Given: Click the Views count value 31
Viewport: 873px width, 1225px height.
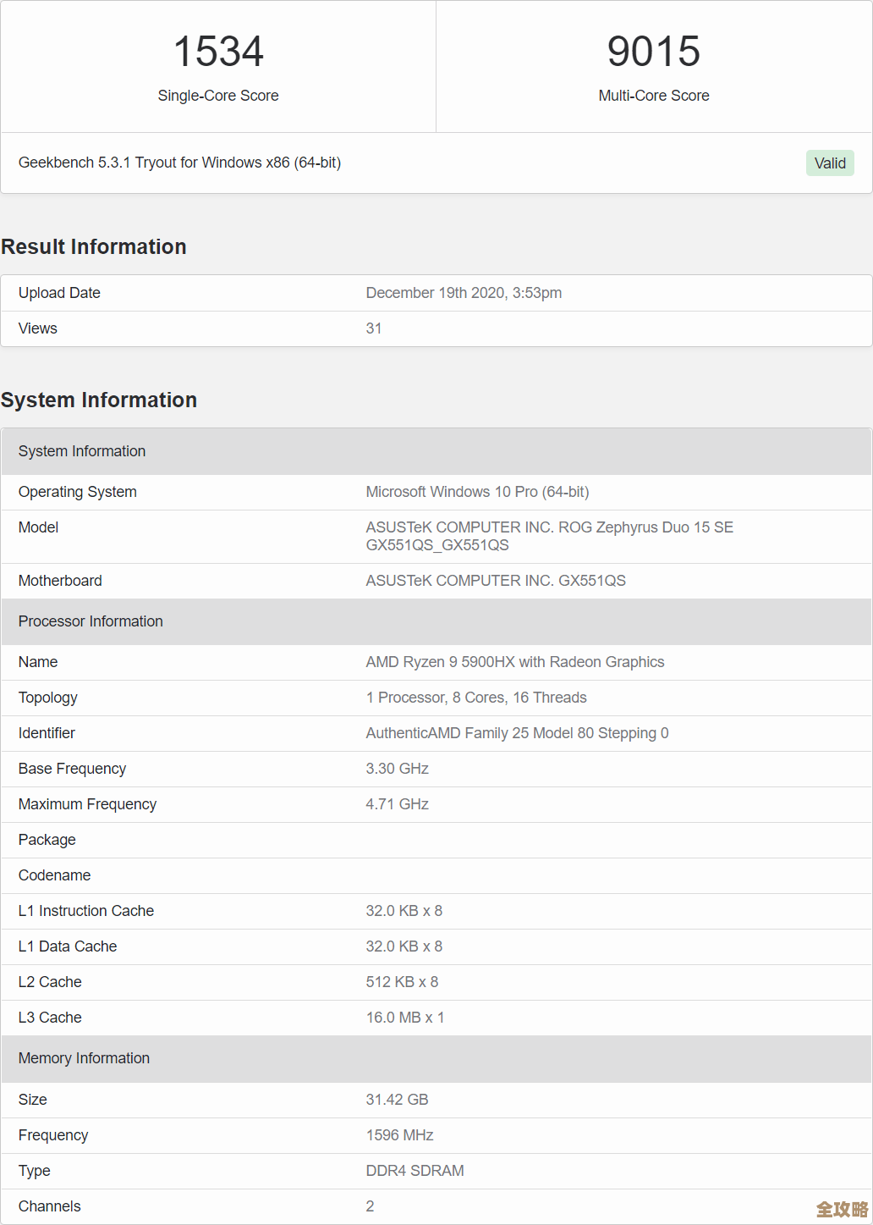Looking at the screenshot, I should point(373,328).
